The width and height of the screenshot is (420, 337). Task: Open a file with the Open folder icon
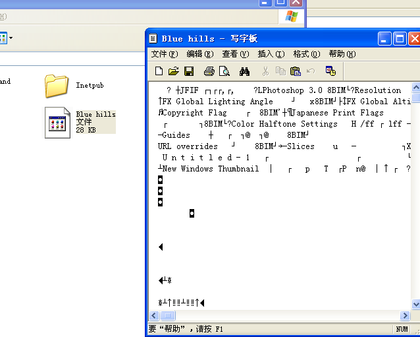(174, 71)
